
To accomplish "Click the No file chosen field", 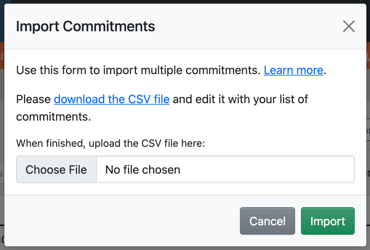I will tap(225, 170).
